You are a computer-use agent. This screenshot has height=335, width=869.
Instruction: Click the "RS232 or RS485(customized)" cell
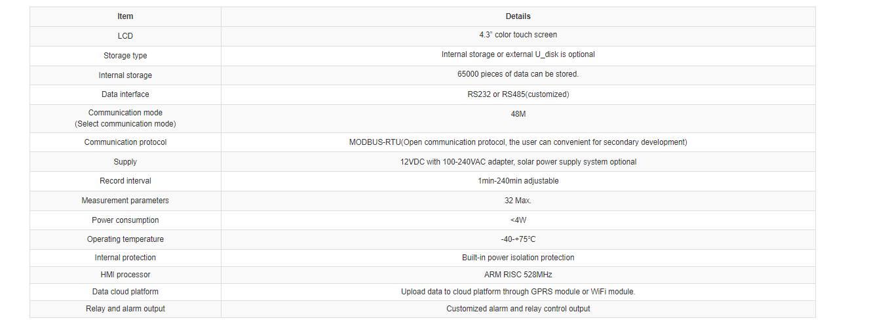(x=518, y=94)
